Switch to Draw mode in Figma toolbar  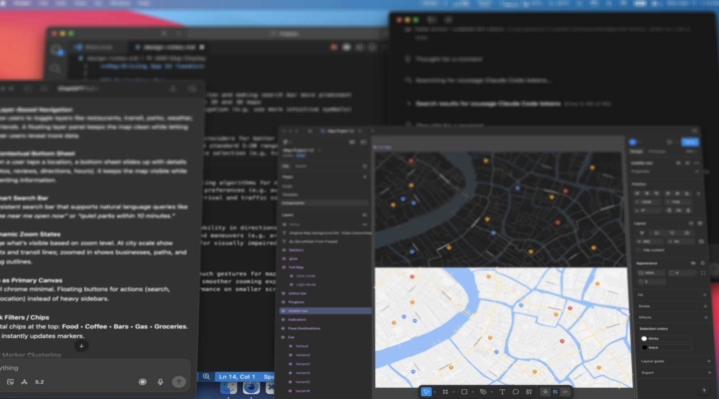click(545, 392)
